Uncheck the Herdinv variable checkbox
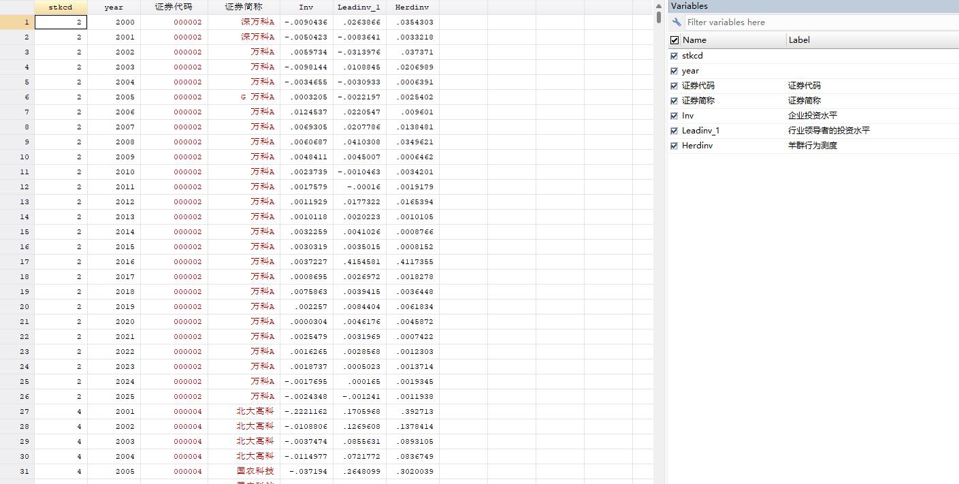 pos(674,146)
